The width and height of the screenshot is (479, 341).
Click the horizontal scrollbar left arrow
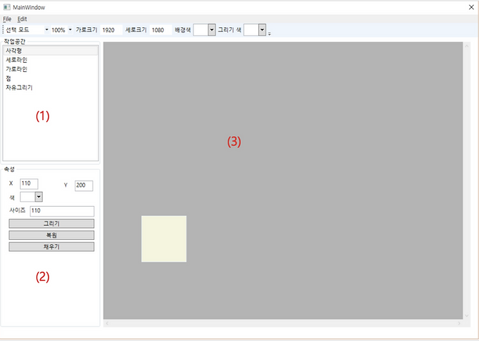[x=107, y=323]
